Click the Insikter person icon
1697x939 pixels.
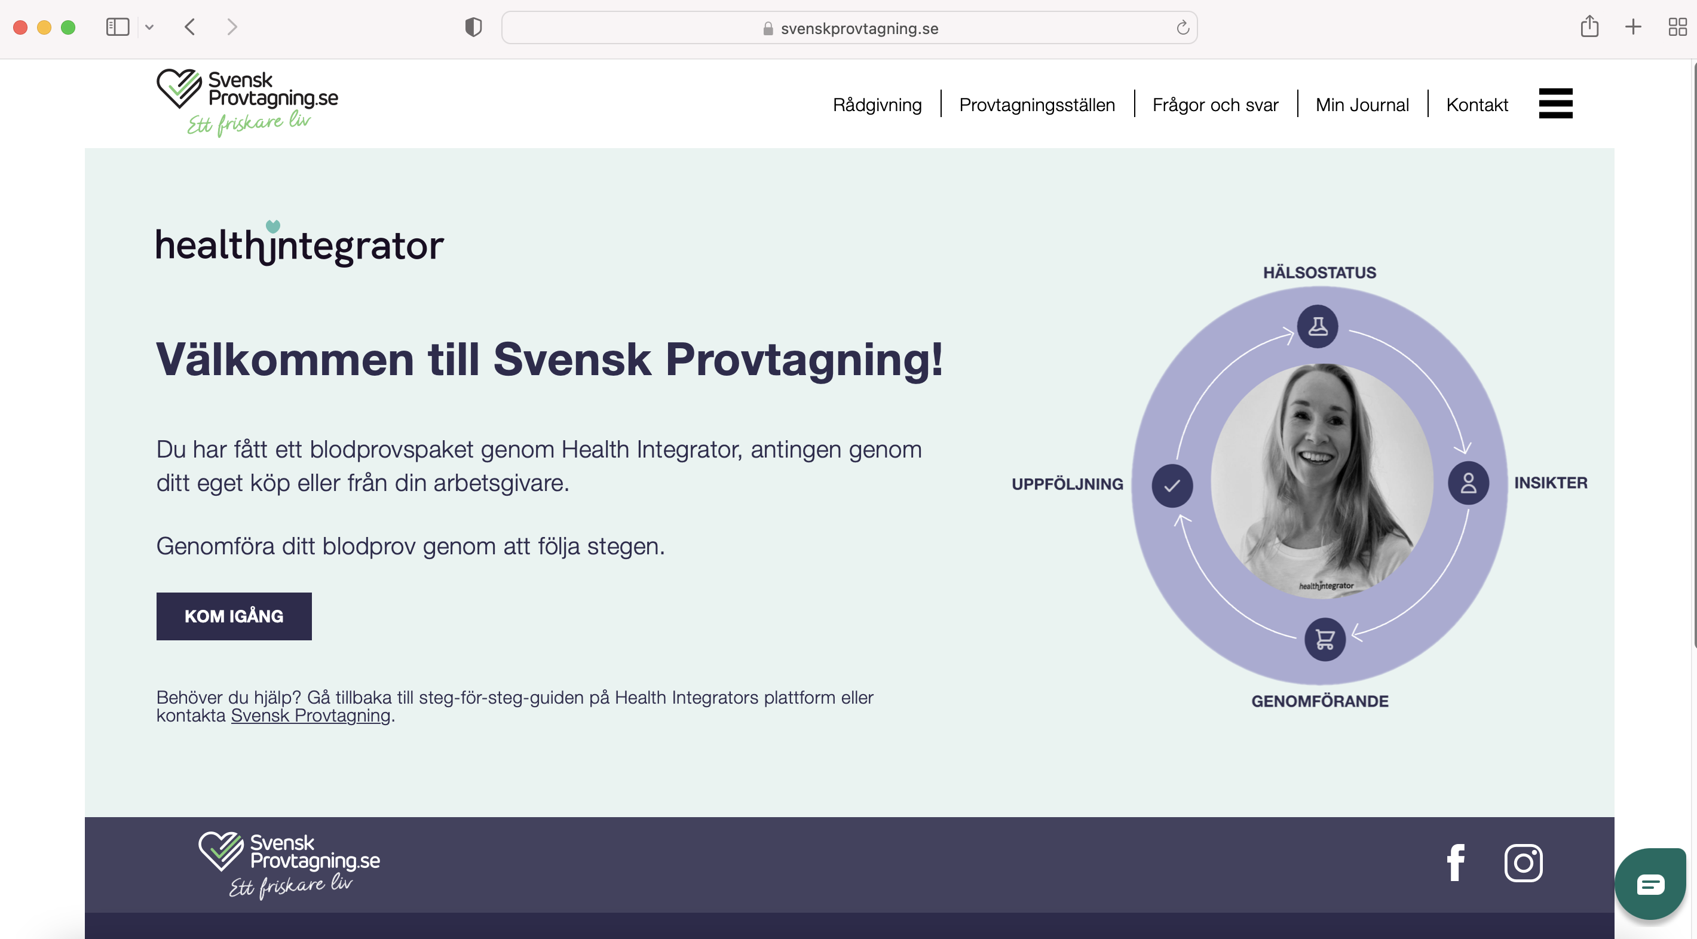coord(1468,483)
